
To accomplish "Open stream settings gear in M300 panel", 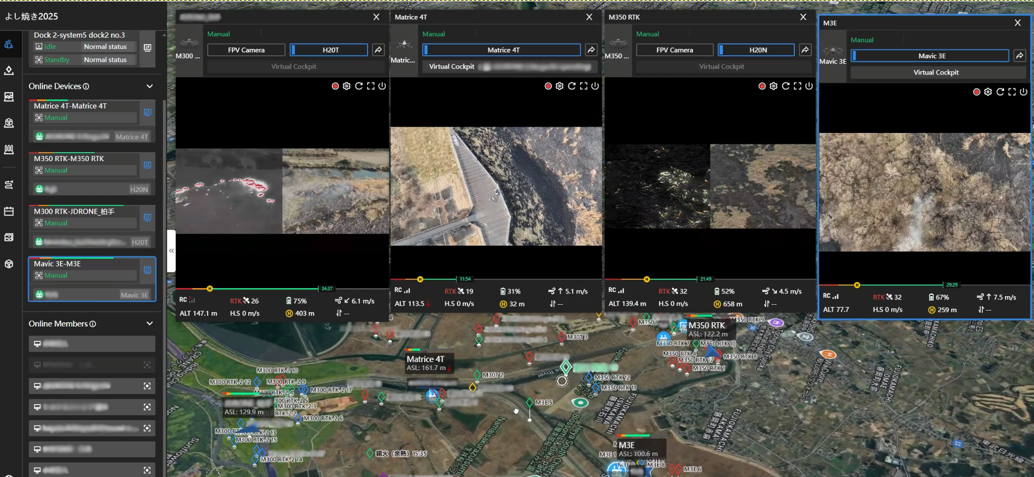I will coord(347,86).
